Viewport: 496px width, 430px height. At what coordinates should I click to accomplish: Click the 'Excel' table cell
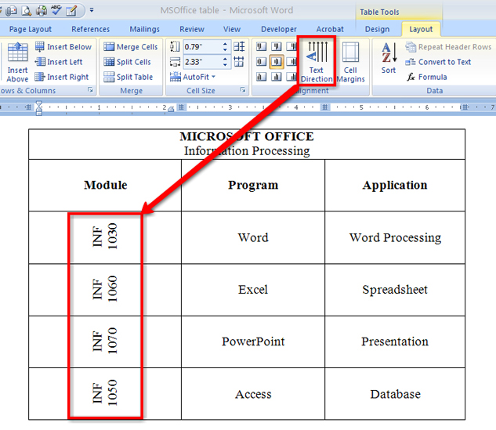[x=253, y=290]
